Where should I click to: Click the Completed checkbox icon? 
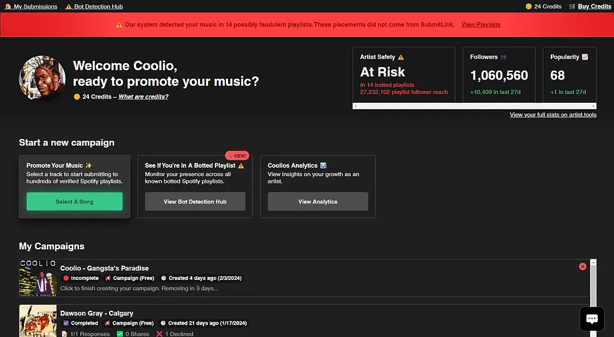point(66,323)
